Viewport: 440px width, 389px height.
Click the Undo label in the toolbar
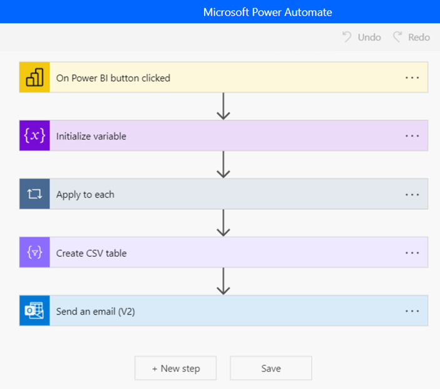pyautogui.click(x=369, y=38)
